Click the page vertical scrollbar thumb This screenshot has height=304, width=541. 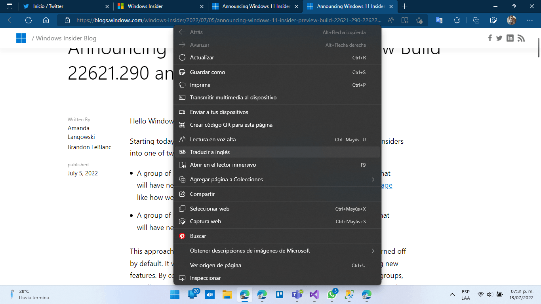click(539, 48)
